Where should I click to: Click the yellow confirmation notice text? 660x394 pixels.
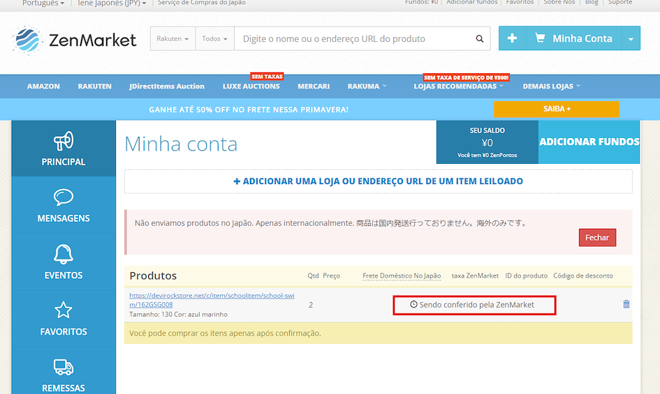225,333
